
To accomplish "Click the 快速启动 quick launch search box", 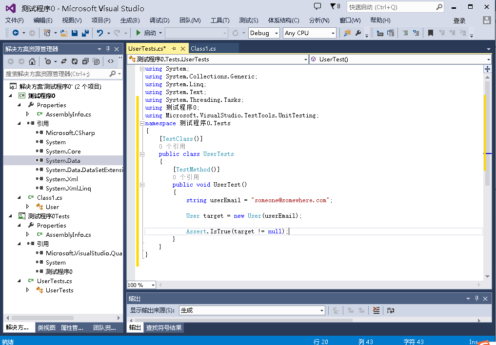I will (396, 7).
